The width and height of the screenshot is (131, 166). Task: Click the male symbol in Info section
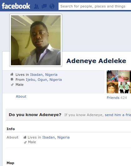pos(25,142)
